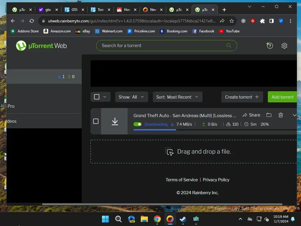
Task: Click the horizontal scrollbar of the browser window
Action: coord(162,204)
